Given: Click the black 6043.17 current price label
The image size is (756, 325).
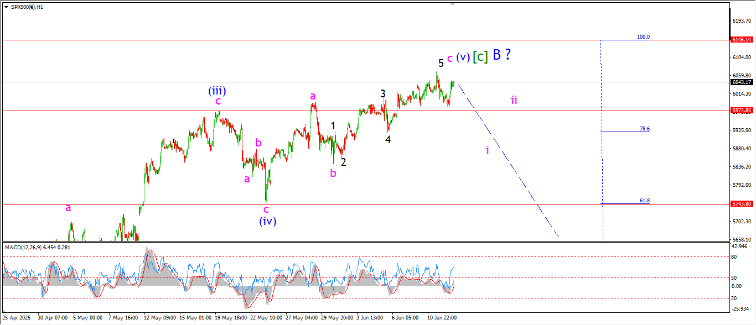Looking at the screenshot, I should [x=741, y=82].
